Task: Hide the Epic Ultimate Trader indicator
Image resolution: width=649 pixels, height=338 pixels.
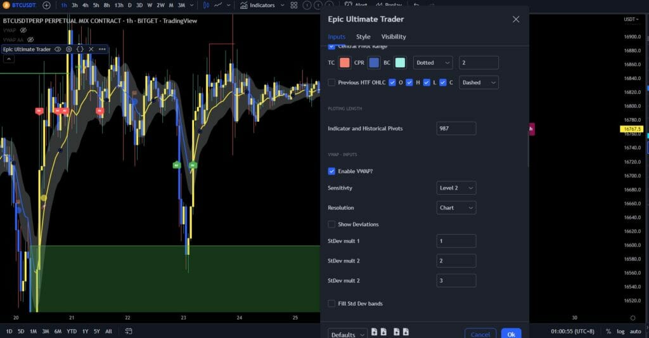Action: pos(58,49)
